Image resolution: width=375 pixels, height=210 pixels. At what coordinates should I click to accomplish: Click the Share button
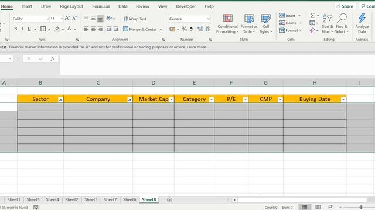(x=345, y=6)
